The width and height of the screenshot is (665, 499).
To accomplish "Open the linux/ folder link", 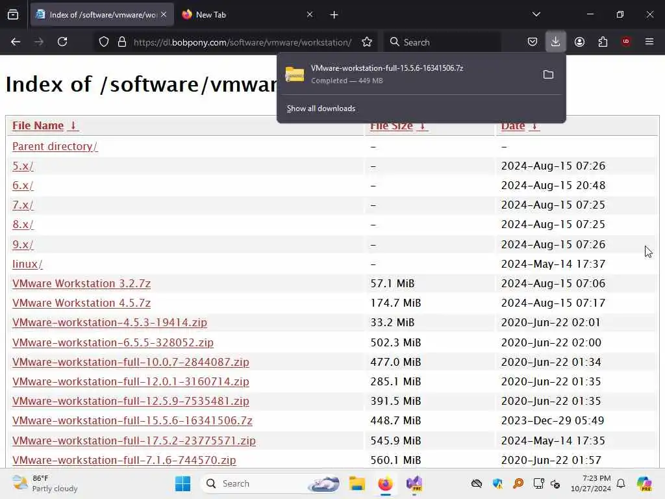I will 27,264.
